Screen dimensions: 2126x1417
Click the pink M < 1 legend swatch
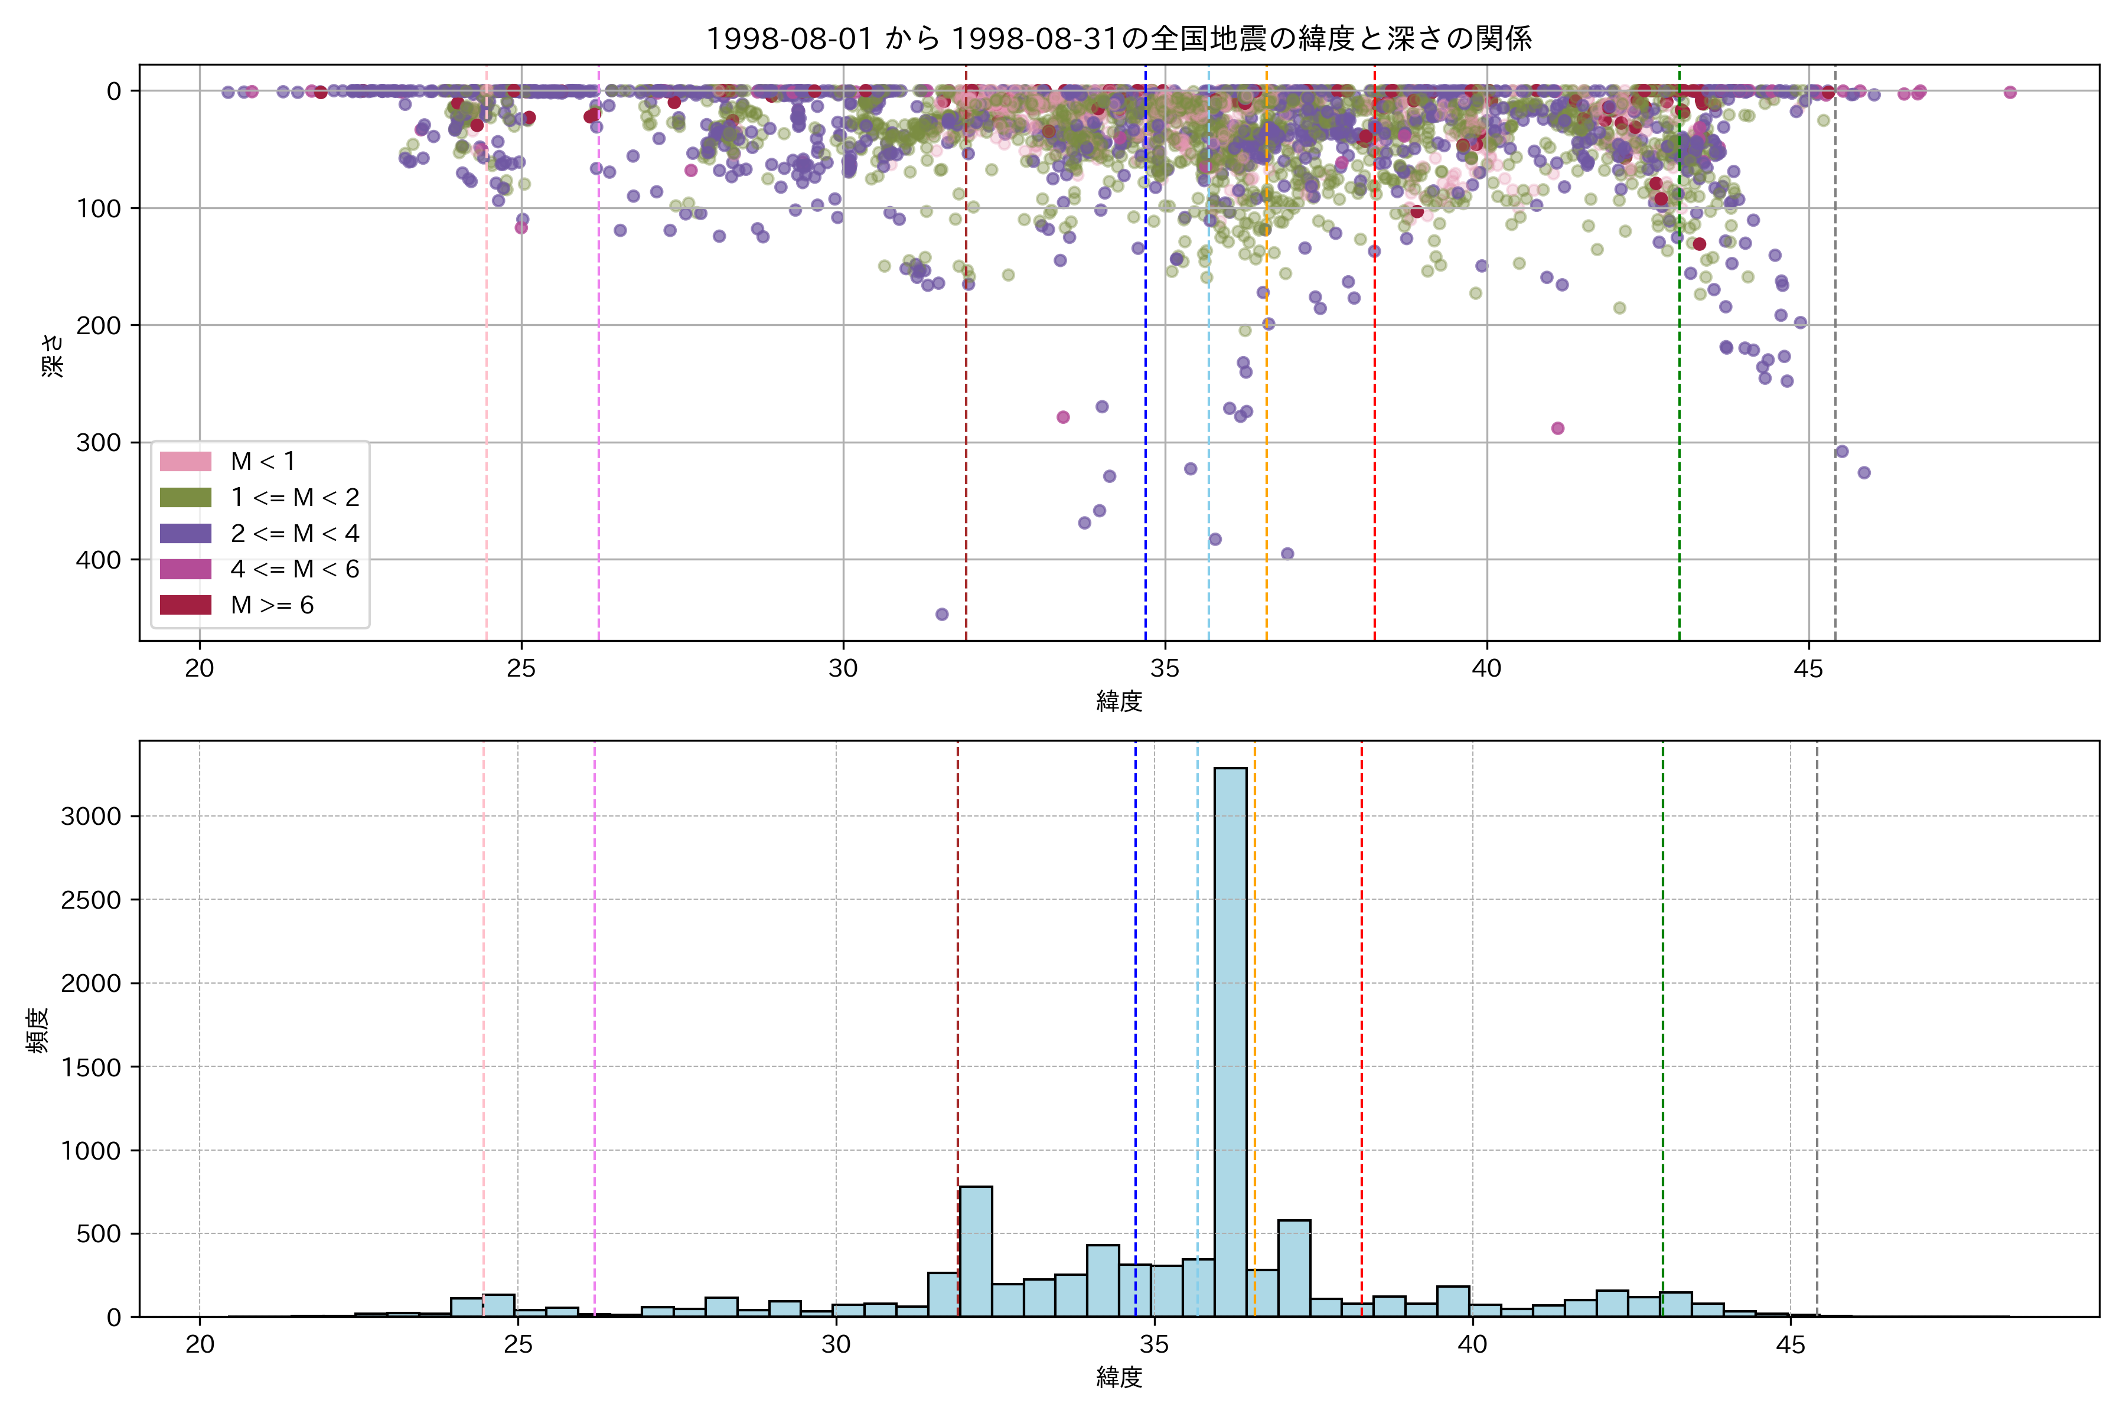[185, 462]
